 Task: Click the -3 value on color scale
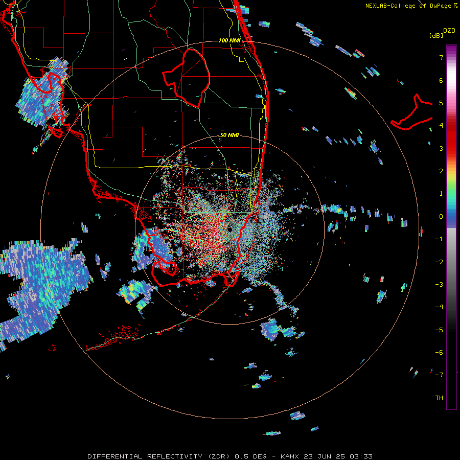tap(439, 285)
